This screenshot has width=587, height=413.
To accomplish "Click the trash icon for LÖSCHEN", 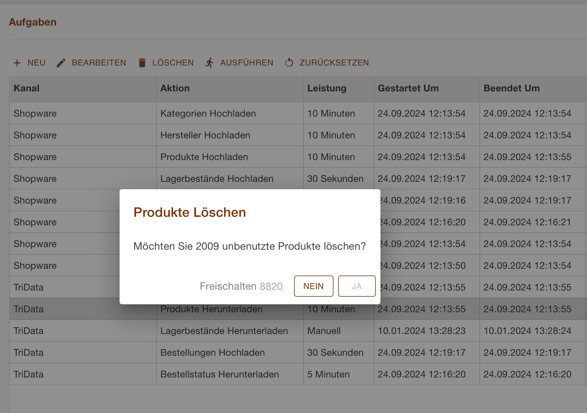I will pos(142,63).
